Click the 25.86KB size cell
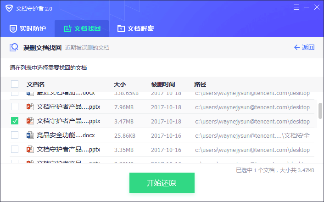 coord(125,135)
